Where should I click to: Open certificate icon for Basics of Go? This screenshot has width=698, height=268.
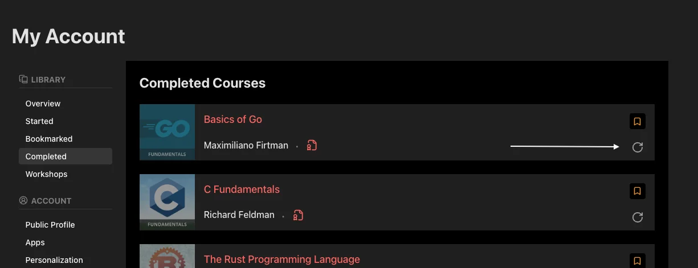[312, 146]
